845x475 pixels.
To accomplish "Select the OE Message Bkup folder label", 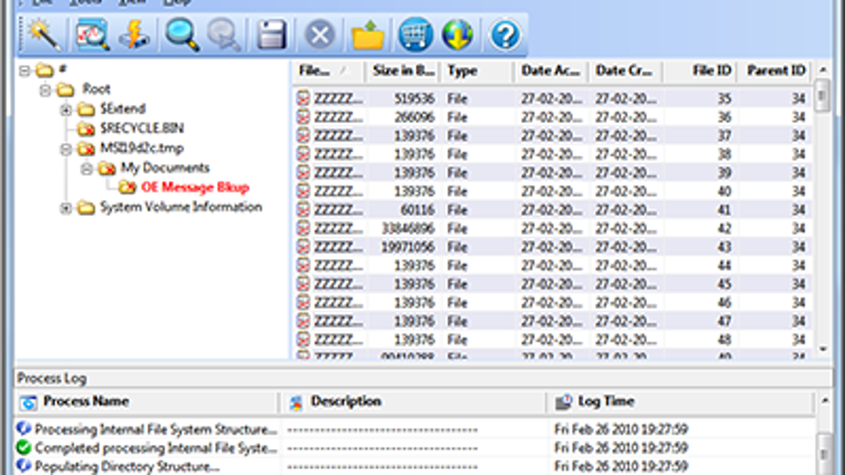I will coord(195,187).
